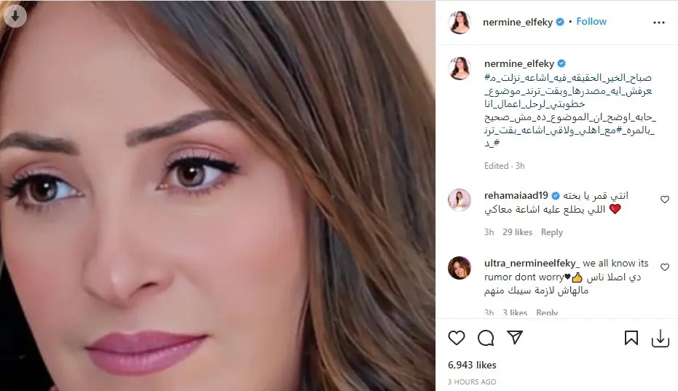Open comment bubble icon below post
The height and width of the screenshot is (391, 678).
coord(486,338)
